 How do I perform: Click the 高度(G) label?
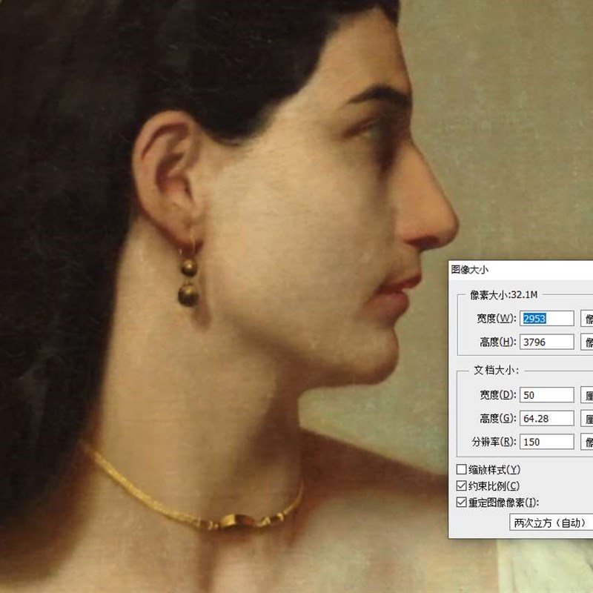[x=498, y=419]
